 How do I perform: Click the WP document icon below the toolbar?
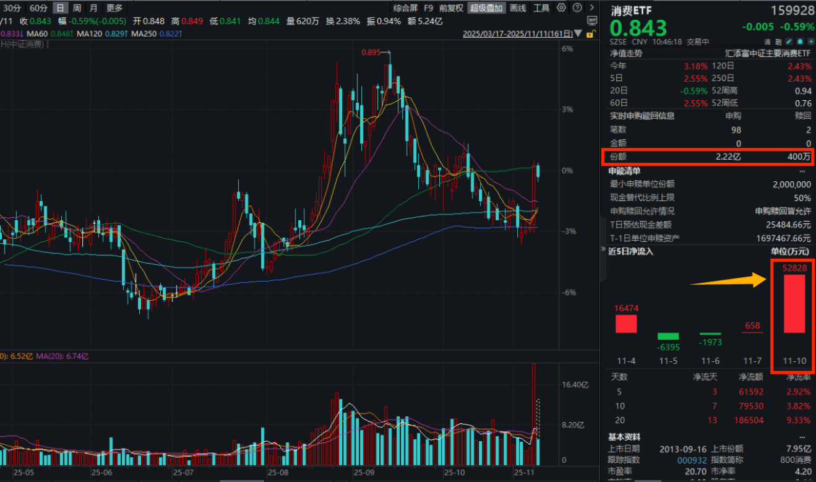click(592, 20)
